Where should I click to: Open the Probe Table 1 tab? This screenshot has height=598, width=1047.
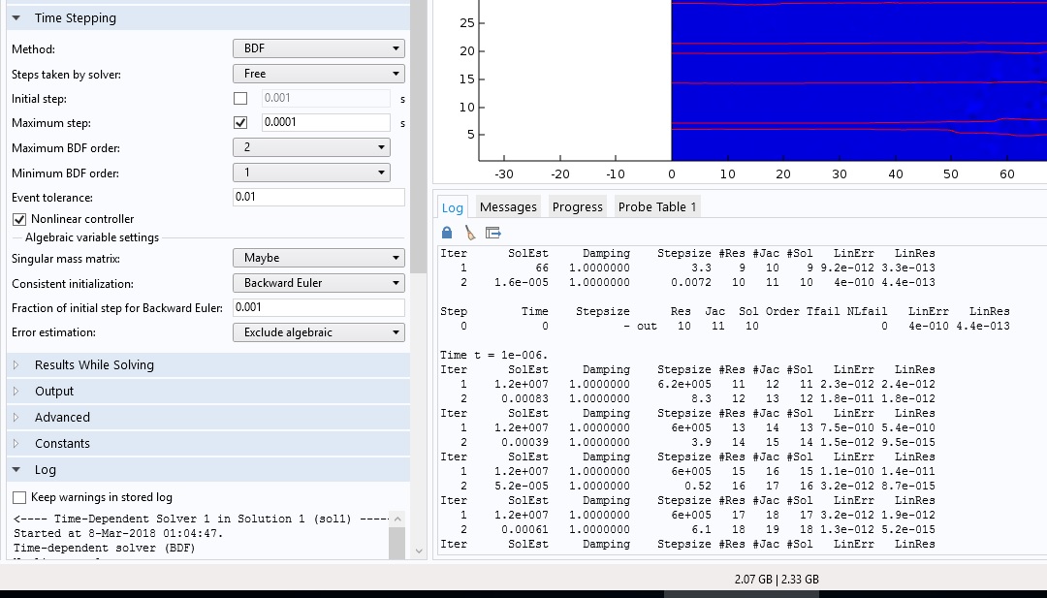coord(657,207)
